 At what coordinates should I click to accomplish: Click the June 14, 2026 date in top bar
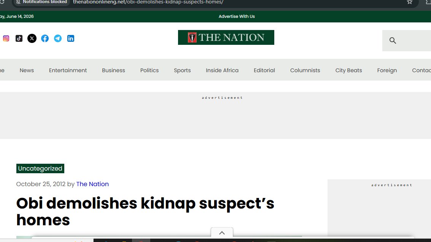click(17, 16)
